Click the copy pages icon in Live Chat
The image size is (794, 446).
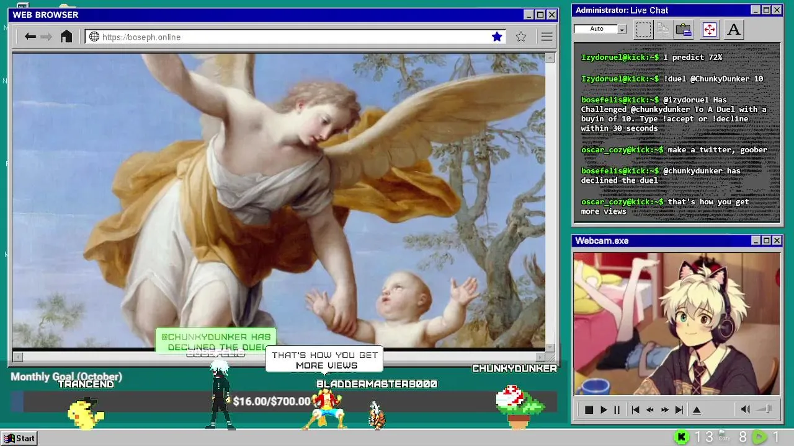(663, 29)
